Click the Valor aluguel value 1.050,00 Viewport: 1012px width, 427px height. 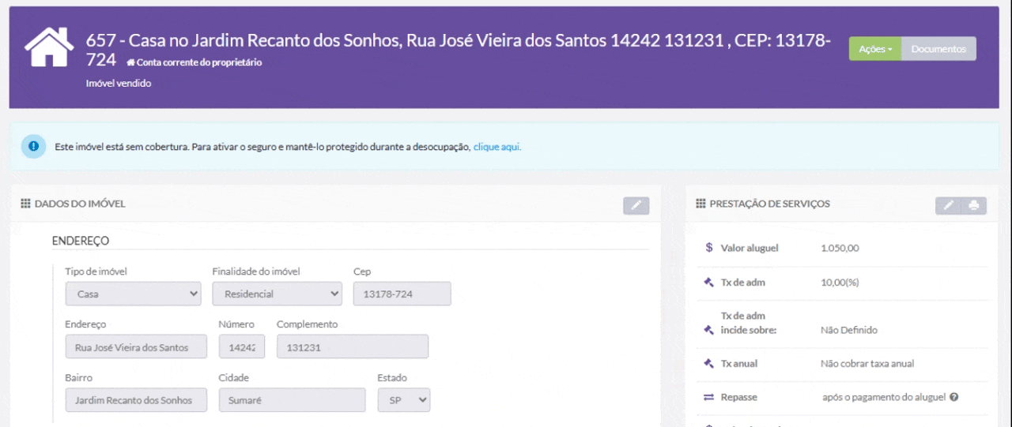point(840,248)
